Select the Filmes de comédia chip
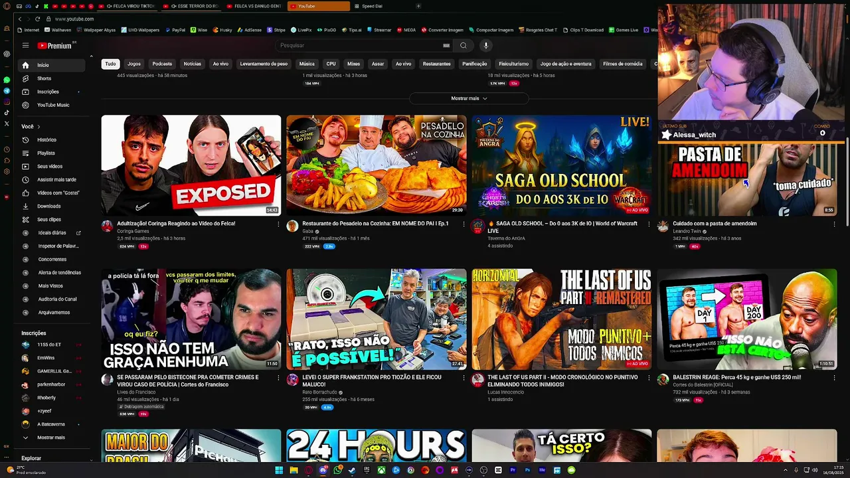 (x=623, y=64)
